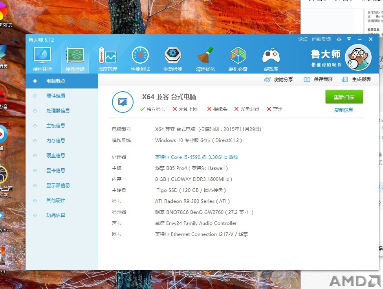Click the X64 兼容 台式电脑 heading

coord(169,97)
